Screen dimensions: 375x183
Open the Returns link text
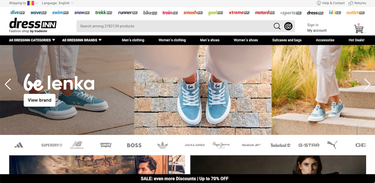point(360,3)
